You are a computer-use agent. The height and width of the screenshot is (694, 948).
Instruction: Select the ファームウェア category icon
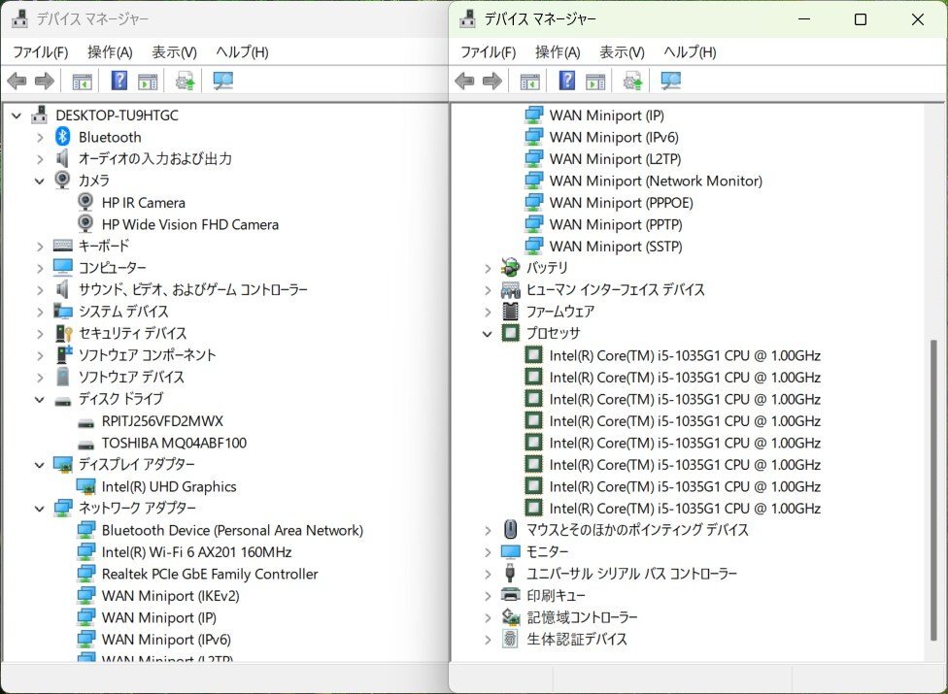[511, 311]
